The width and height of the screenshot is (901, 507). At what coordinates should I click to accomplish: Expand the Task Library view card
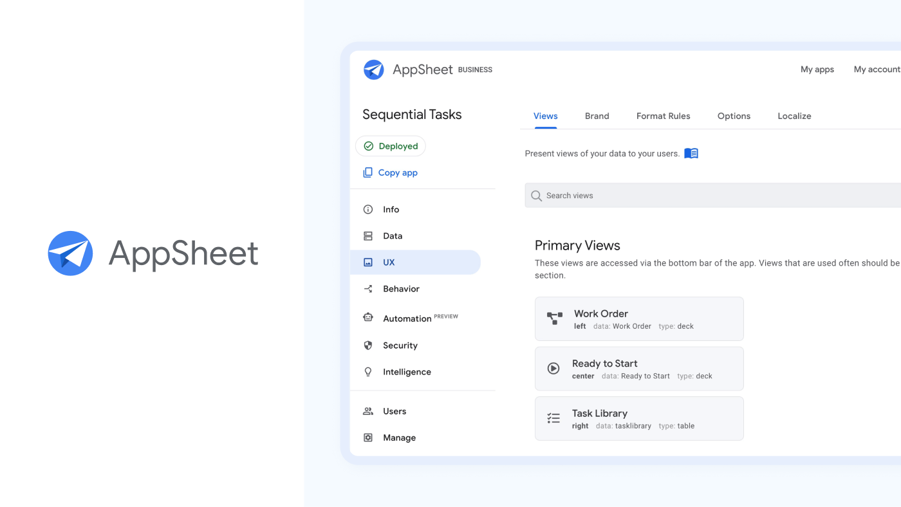click(639, 418)
